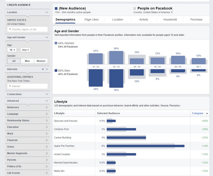Open the Market Segments section arrow
The image size is (213, 176).
coord(47,153)
